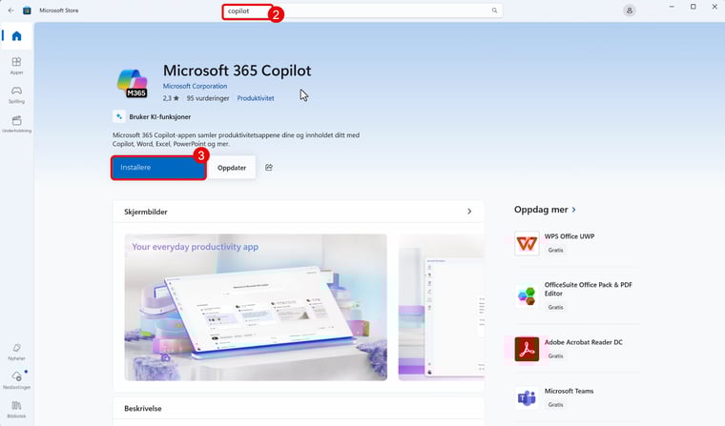
Task: Click the search magnifier icon
Action: 494,10
